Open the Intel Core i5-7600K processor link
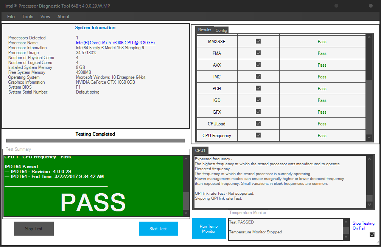Viewport: 381px width, 247px height. 116,43
